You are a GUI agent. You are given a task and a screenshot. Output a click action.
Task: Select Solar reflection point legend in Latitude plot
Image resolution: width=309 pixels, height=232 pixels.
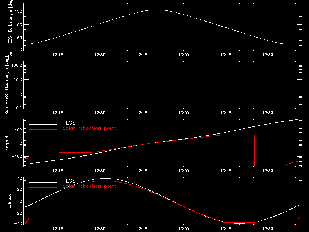[x=89, y=186]
